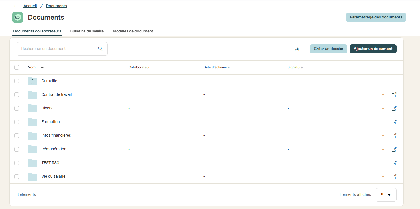420x209 pixels.
Task: Open the Vie du salarié folder icon
Action: [32, 177]
